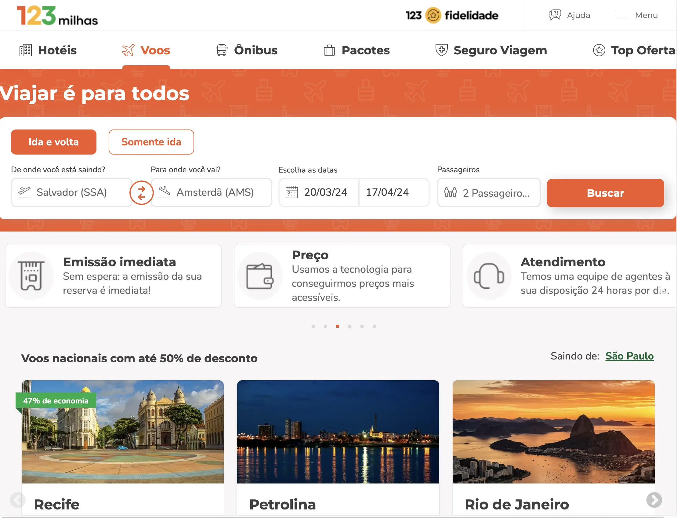Go to previous destination carousel arrow
This screenshot has width=677, height=518.
pyautogui.click(x=18, y=500)
